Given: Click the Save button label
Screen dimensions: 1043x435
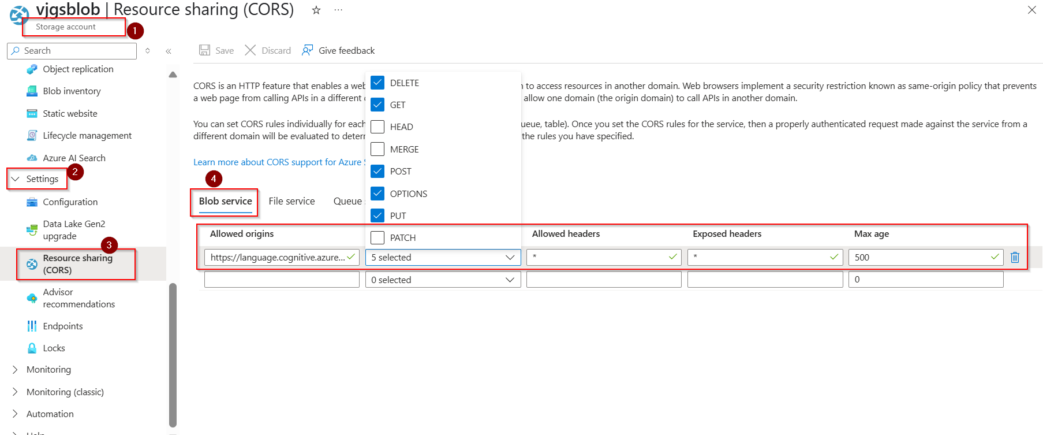Looking at the screenshot, I should click(x=225, y=51).
